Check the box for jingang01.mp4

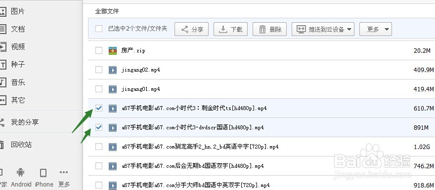point(99,89)
